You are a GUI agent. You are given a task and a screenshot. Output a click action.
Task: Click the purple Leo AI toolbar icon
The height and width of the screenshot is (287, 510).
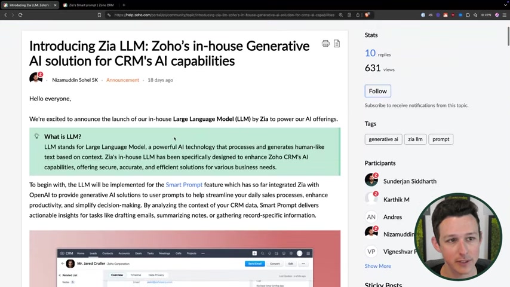[x=497, y=15]
